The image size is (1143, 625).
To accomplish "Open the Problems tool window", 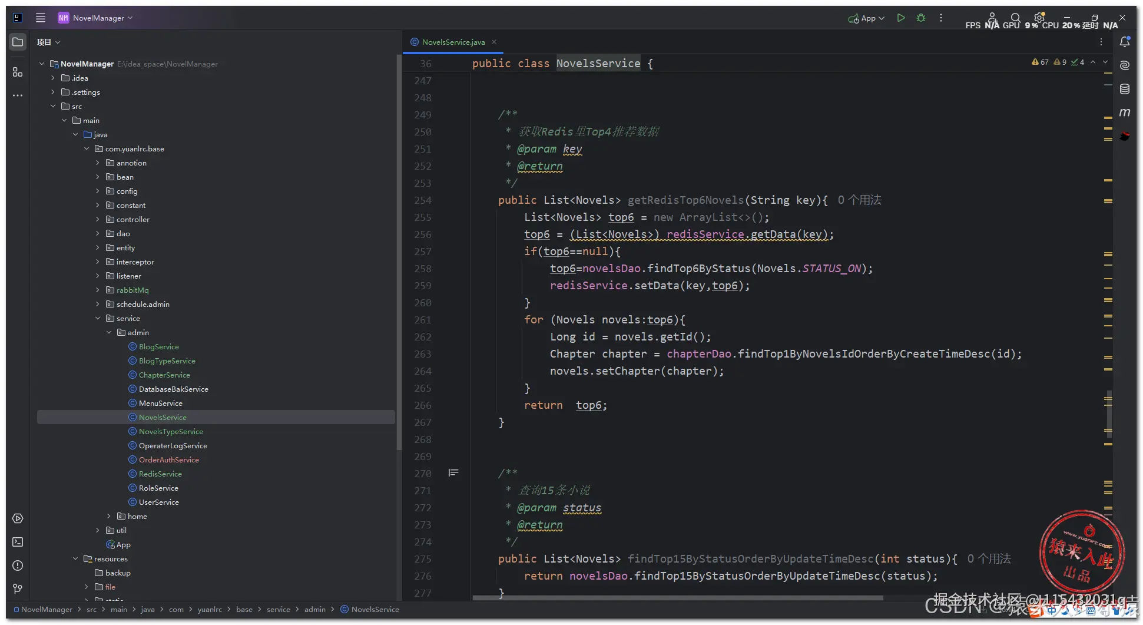I will tap(18, 566).
